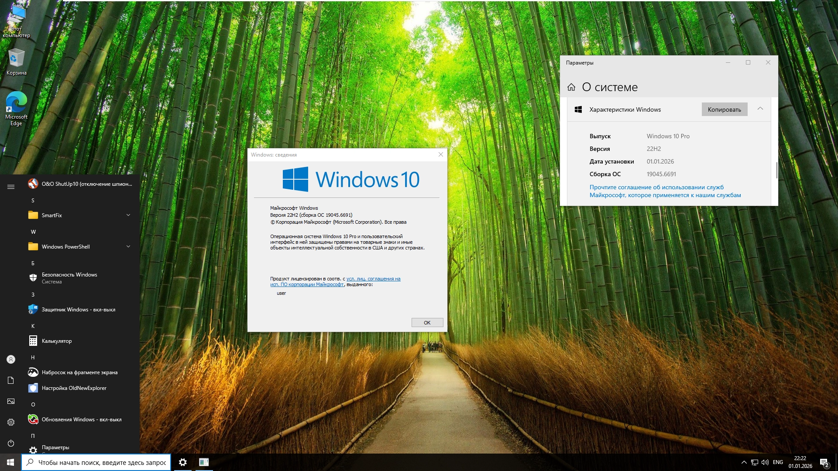Image resolution: width=838 pixels, height=471 pixels.
Task: Open the notification center on the taskbar
Action: point(824,462)
